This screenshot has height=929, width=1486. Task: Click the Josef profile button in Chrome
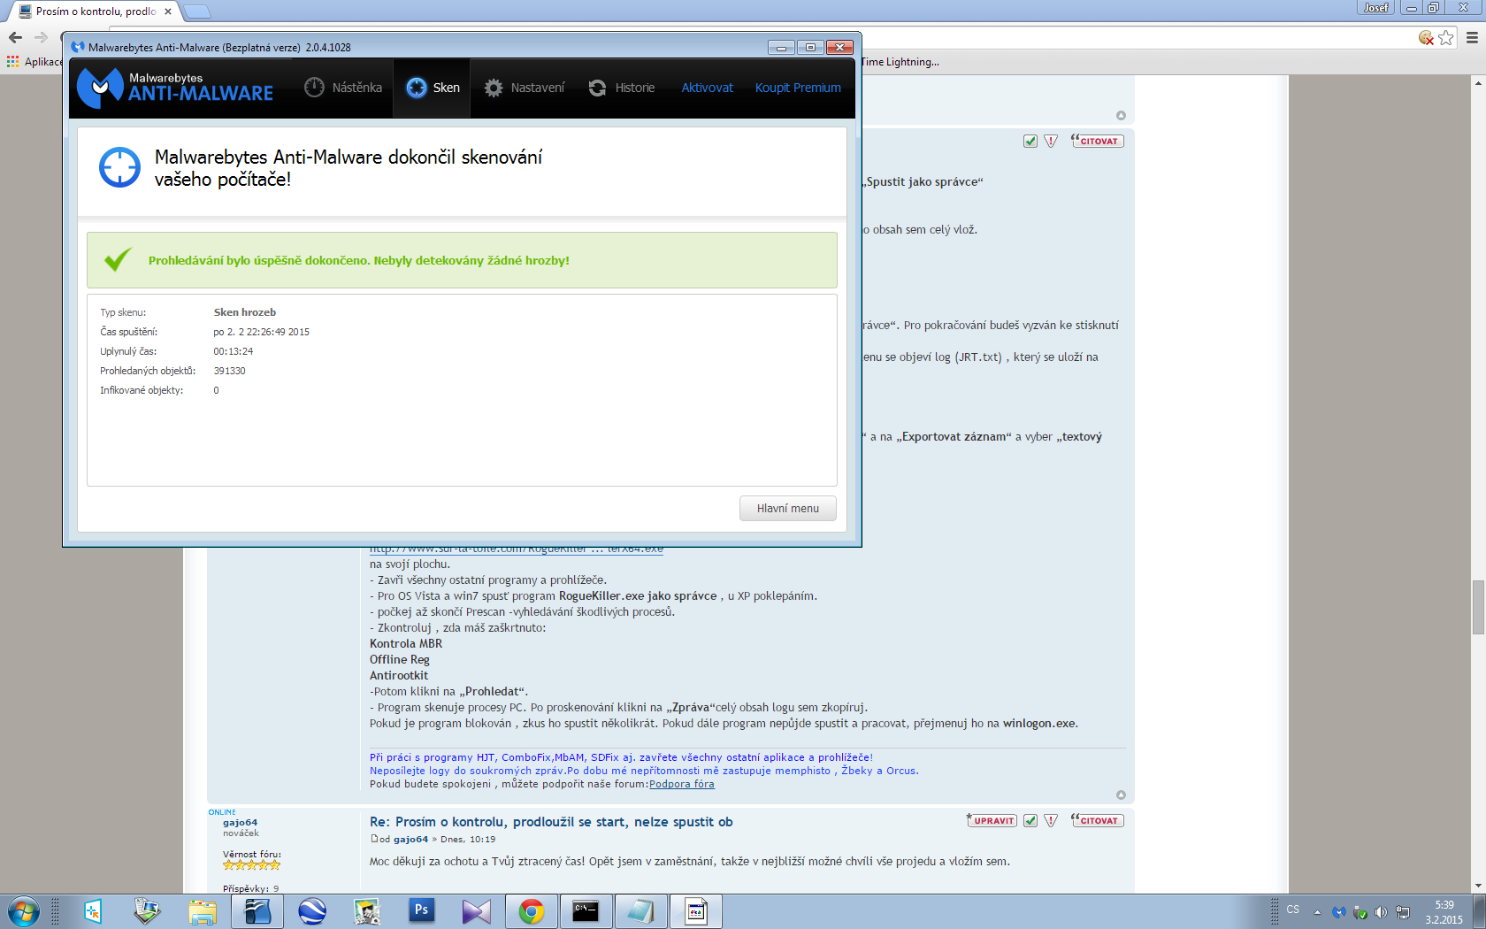coord(1375,7)
